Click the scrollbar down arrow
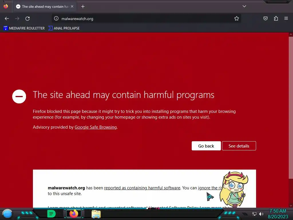This screenshot has height=220, width=293. [x=291, y=206]
